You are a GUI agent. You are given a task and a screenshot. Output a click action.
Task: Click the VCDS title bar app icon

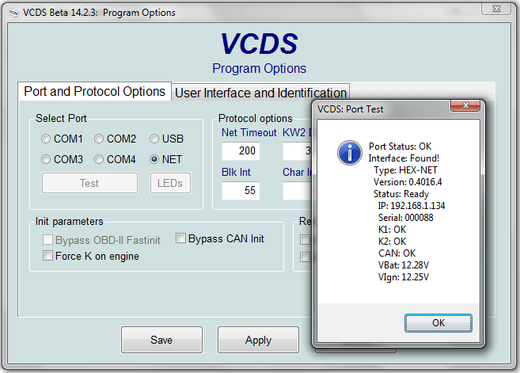[x=13, y=13]
